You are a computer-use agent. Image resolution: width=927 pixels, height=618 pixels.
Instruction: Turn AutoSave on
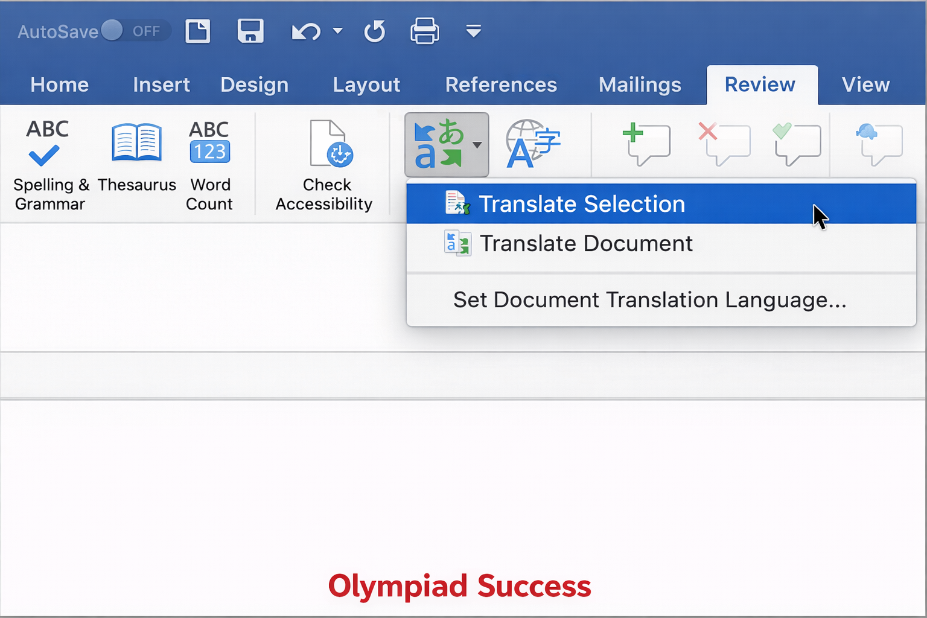(113, 30)
